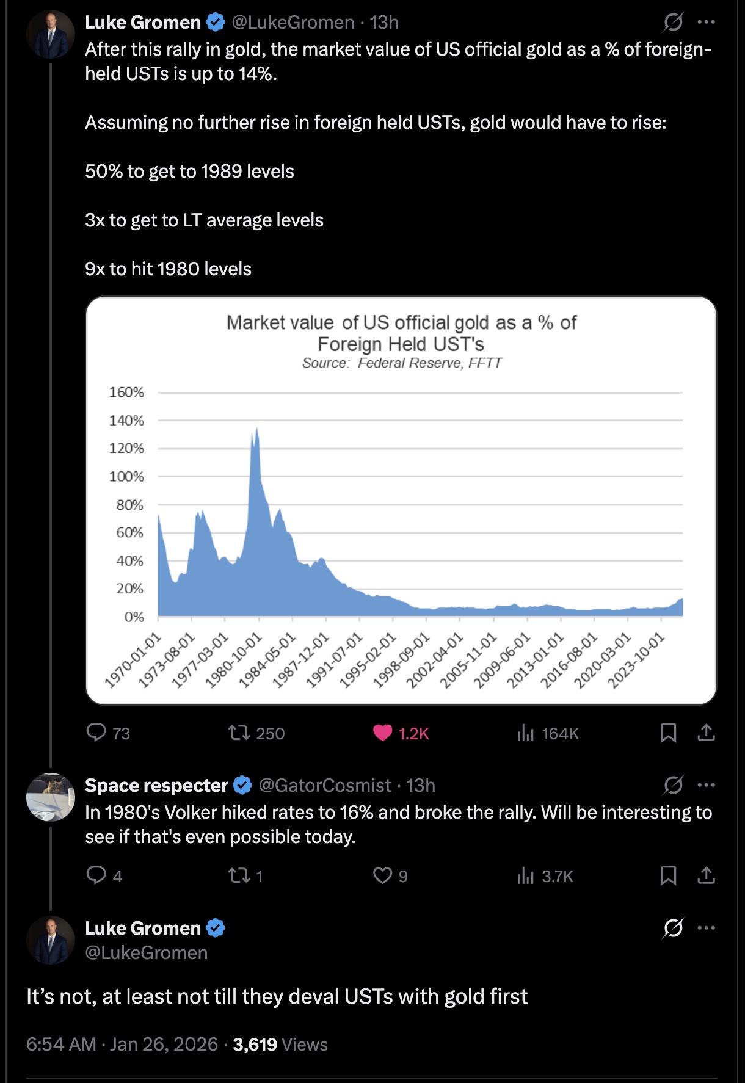Image resolution: width=745 pixels, height=1083 pixels.
Task: Reply to Luke Gromen's gold chart tweet
Action: 96,732
